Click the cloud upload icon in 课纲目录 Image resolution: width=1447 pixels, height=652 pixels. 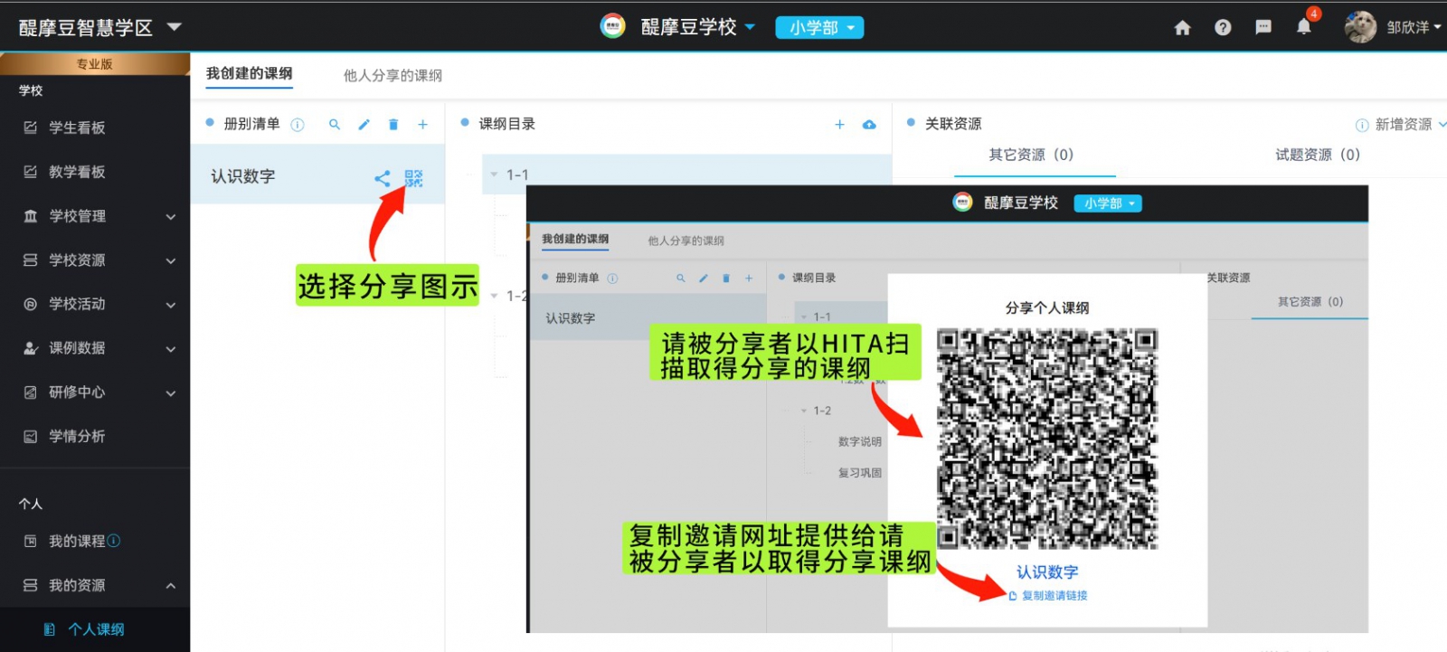(869, 125)
